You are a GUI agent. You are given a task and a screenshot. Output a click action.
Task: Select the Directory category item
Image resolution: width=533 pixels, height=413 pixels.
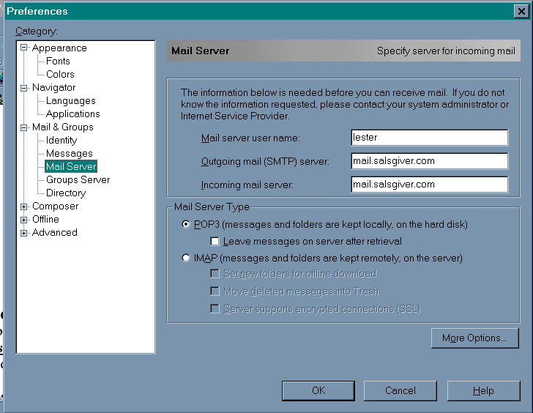pos(66,193)
